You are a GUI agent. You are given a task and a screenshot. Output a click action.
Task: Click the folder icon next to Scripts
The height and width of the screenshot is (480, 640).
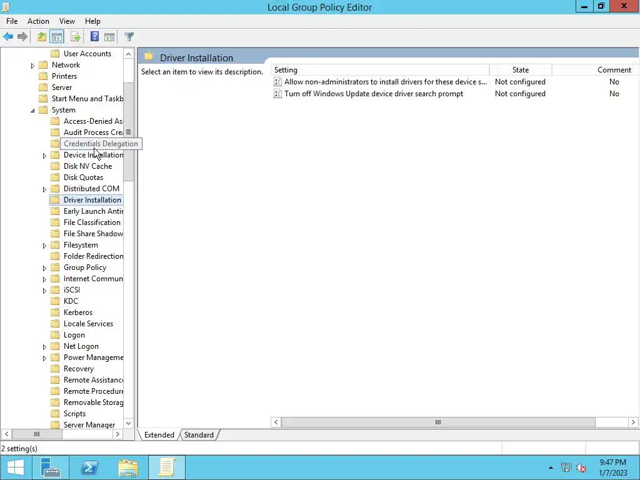pyautogui.click(x=55, y=414)
